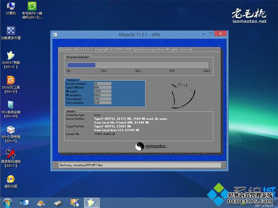This screenshot has width=278, height=208.
Task: Click the Windows Start orb
Action: point(7,203)
